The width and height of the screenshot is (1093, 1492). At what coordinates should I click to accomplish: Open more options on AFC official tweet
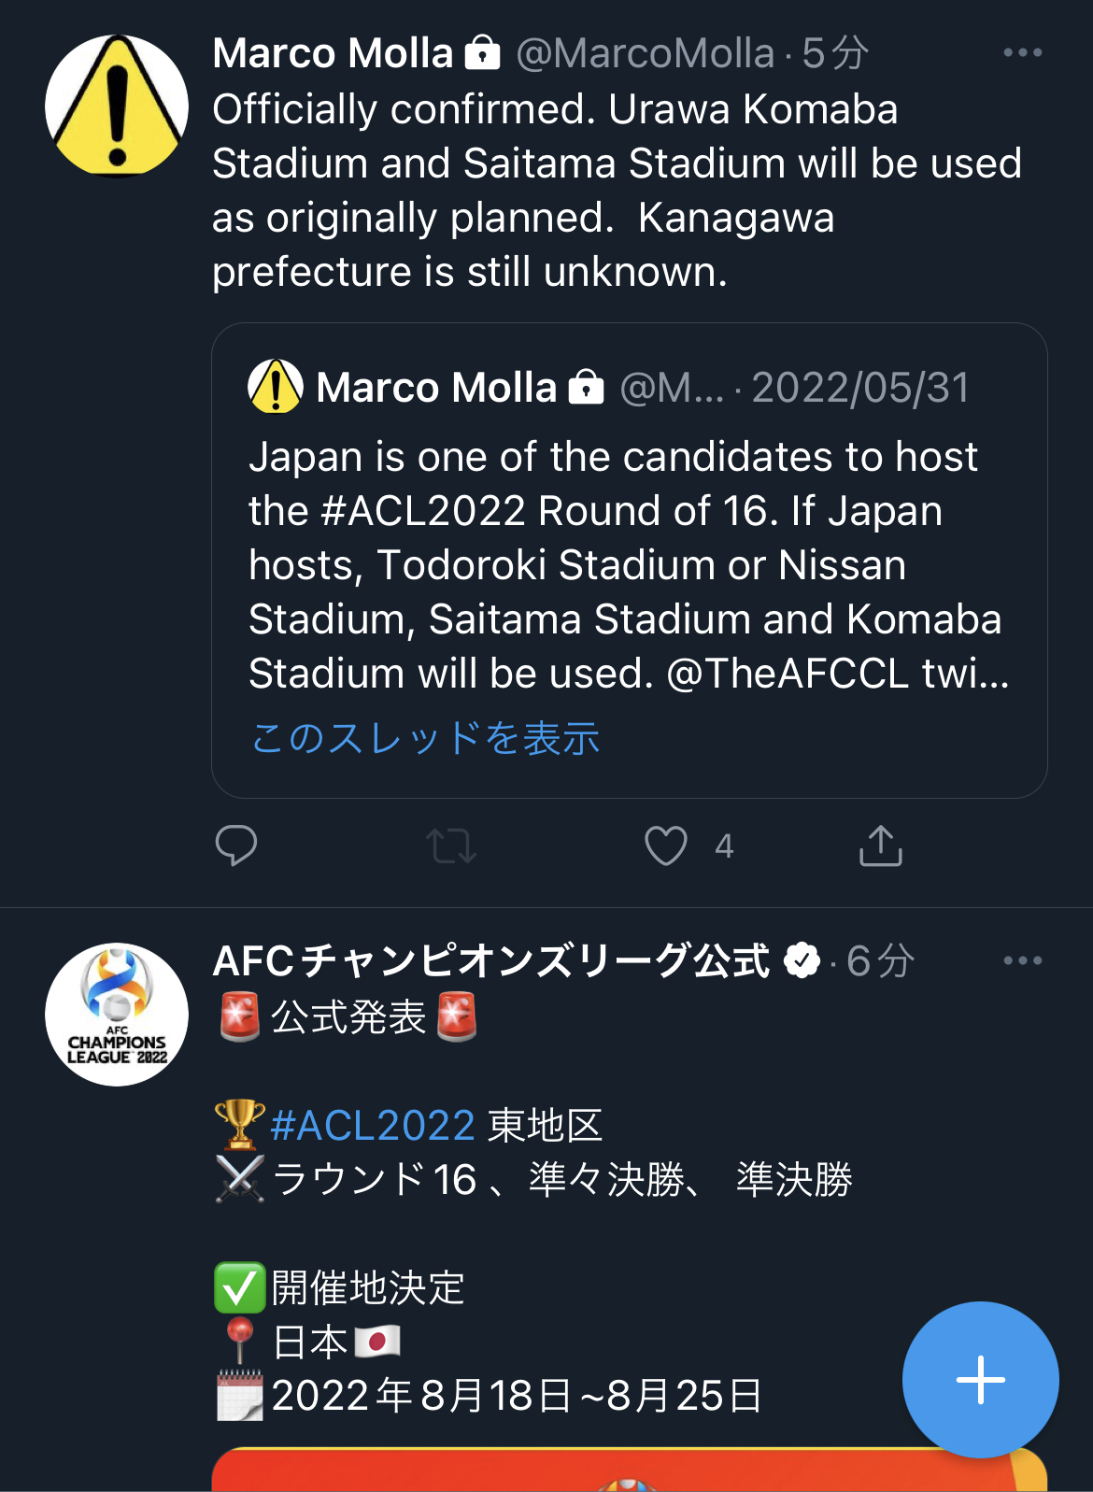(x=1022, y=960)
